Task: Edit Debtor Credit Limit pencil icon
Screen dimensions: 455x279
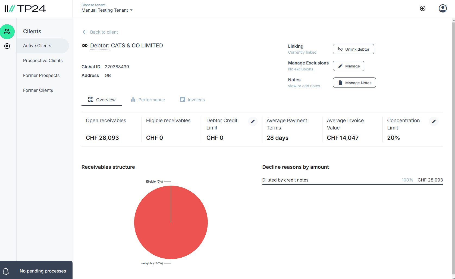Action: (253, 121)
